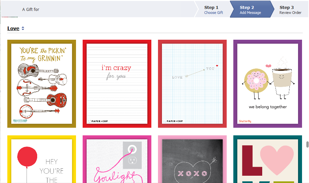Click the pink heart above donut and coffee
This screenshot has width=309, height=183.
coord(268,65)
